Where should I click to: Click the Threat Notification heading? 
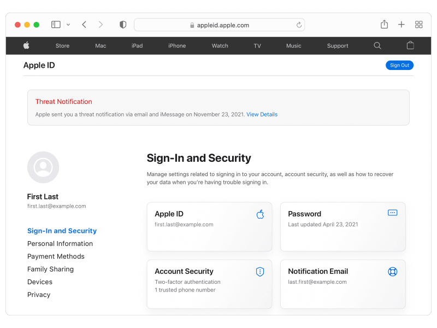tap(63, 102)
